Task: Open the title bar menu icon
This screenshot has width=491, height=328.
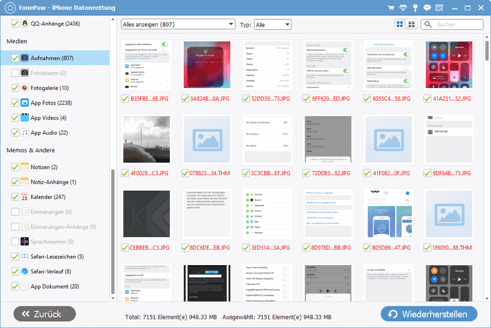Action: point(439,8)
